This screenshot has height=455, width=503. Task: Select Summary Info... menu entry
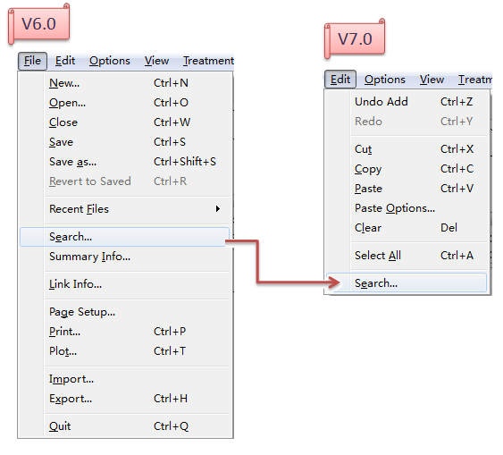pyautogui.click(x=124, y=257)
